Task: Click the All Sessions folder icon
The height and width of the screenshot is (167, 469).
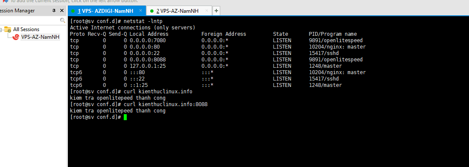Action: [x=8, y=29]
